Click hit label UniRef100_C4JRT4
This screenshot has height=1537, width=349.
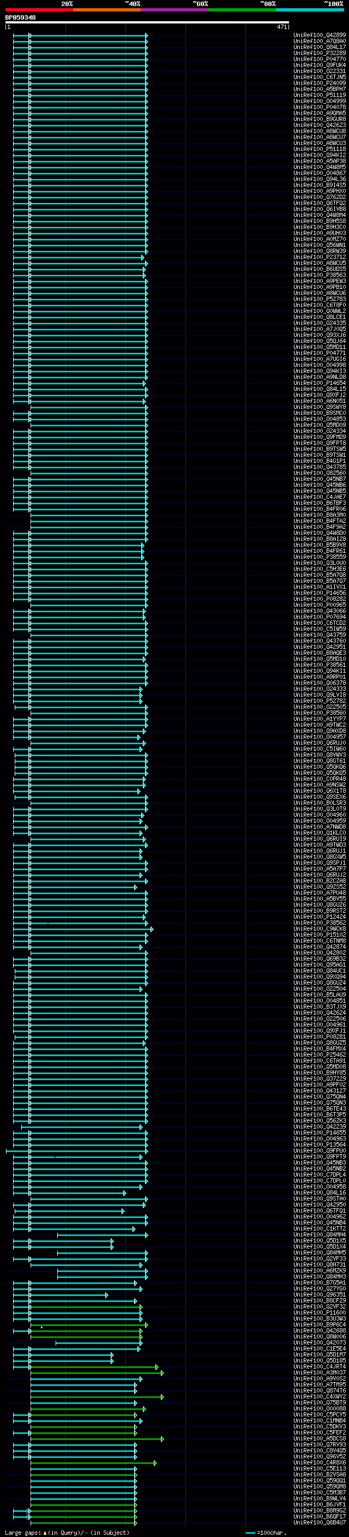tap(320, 1366)
